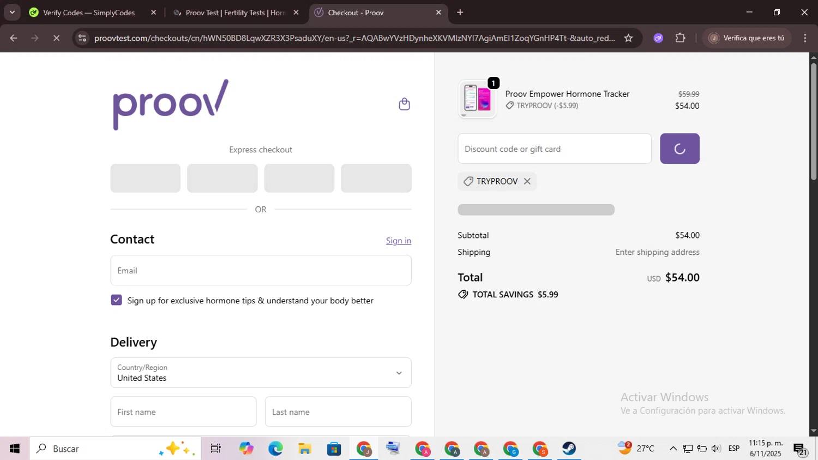818x460 pixels.
Task: Show hidden system tray icons
Action: [673, 449]
